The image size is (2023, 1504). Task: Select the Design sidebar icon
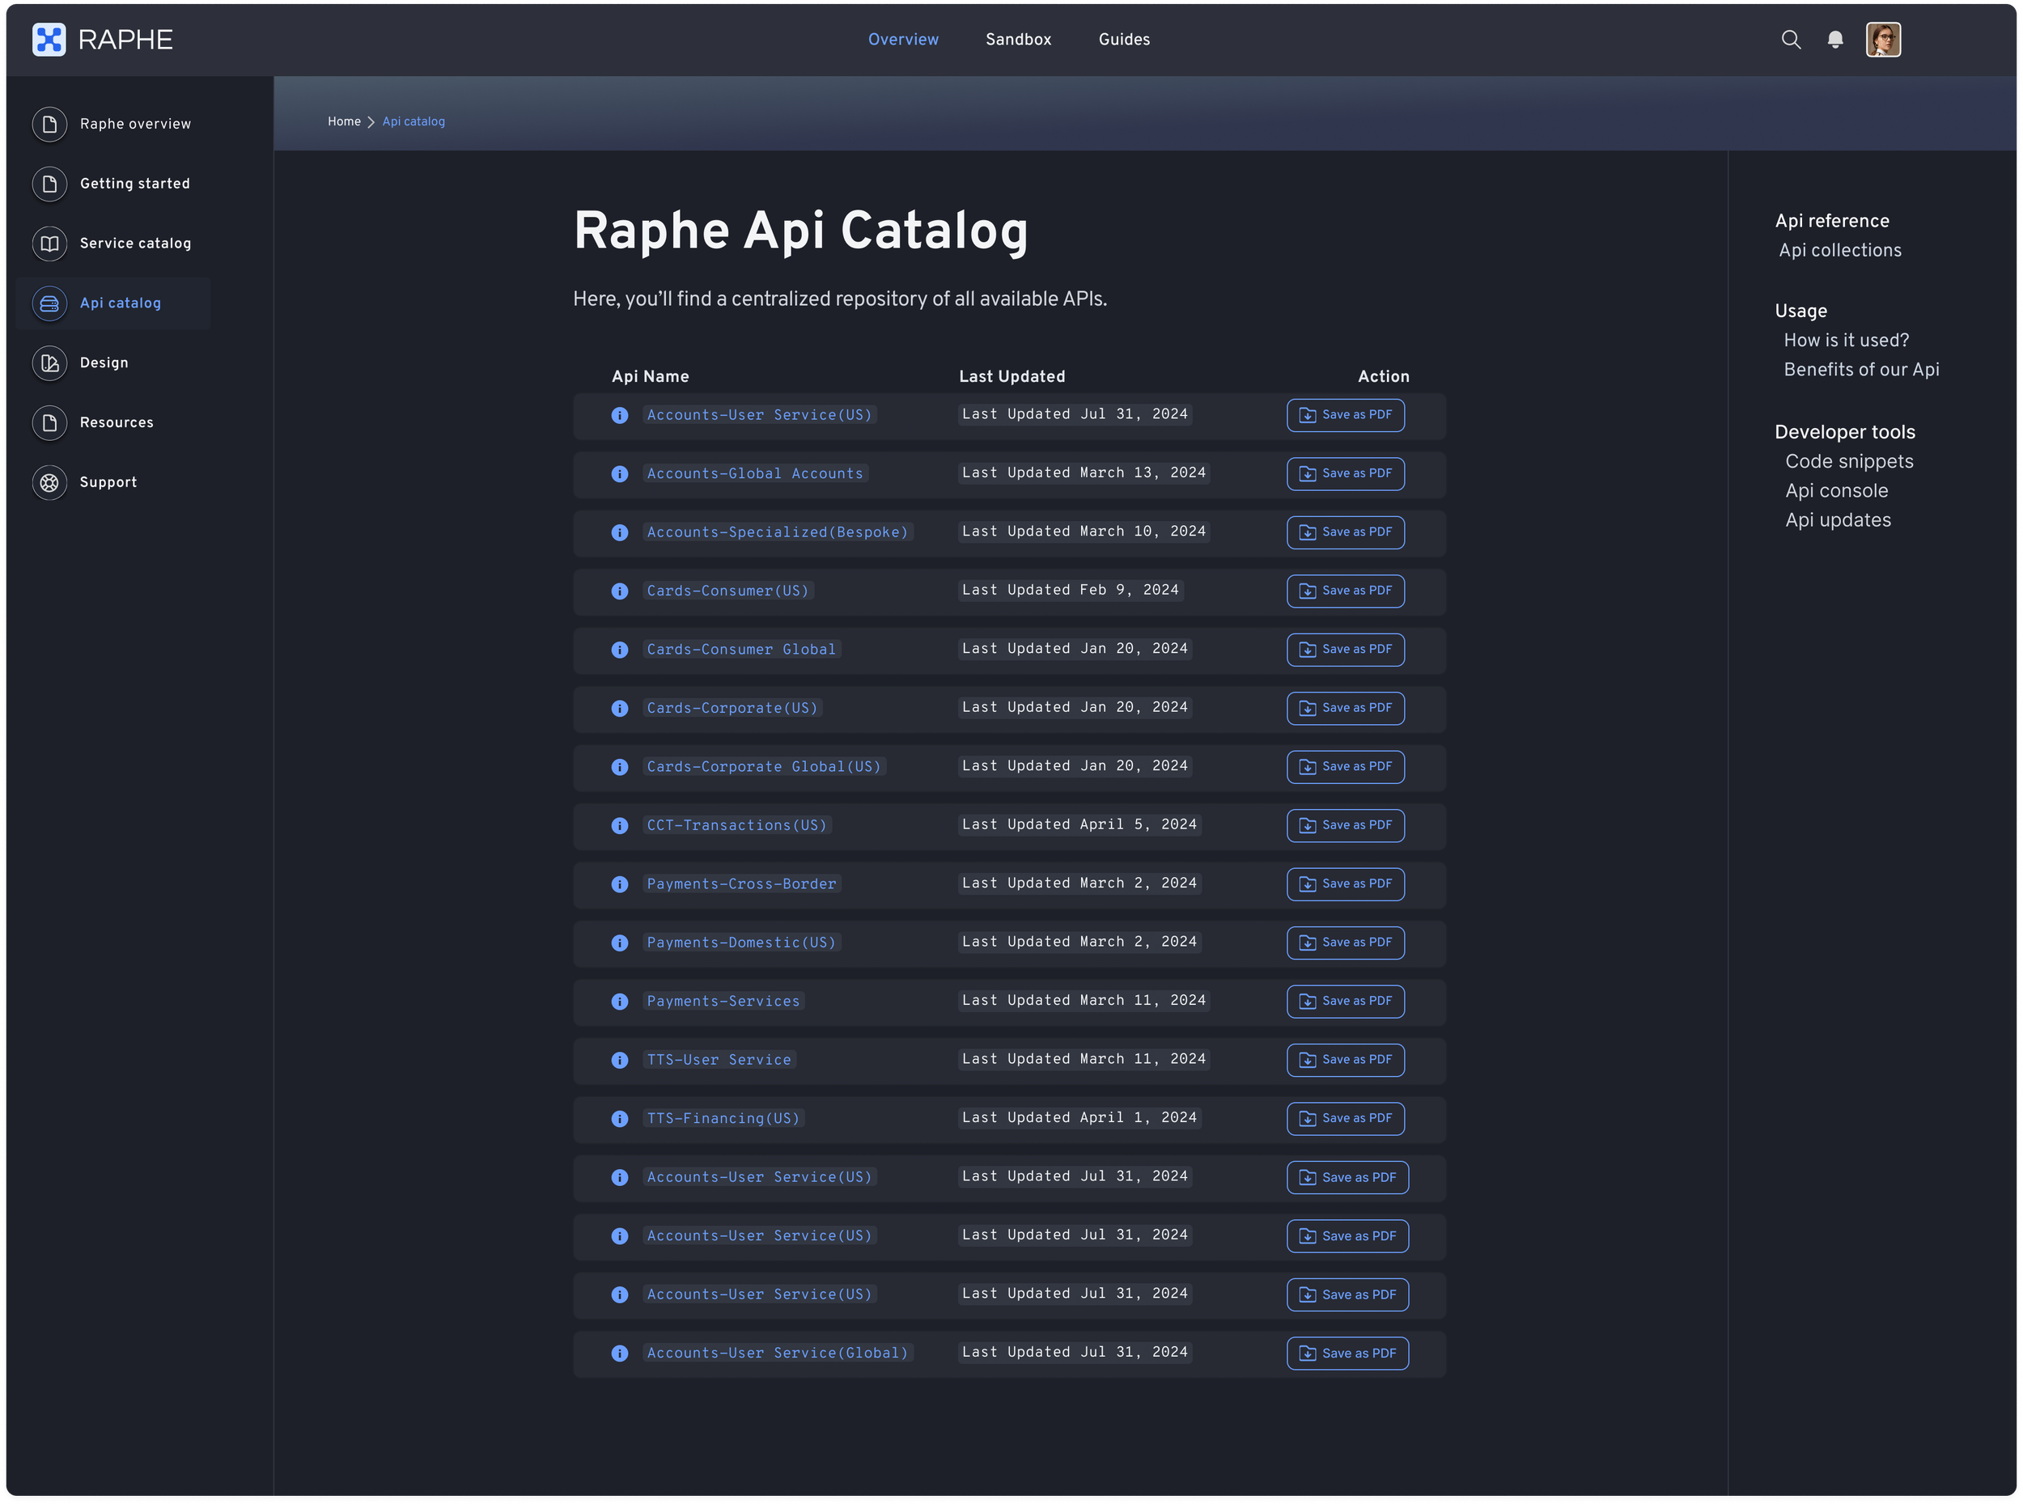pos(50,363)
